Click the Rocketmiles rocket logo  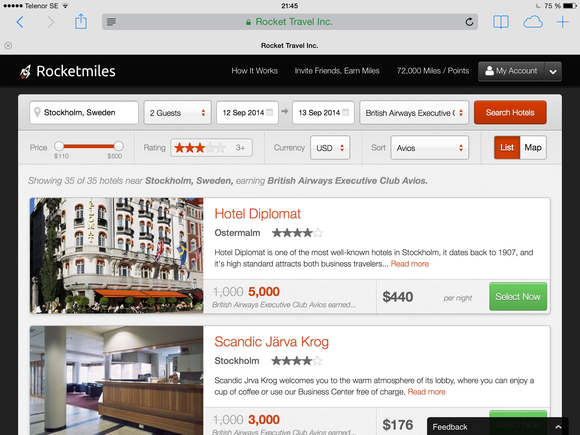pos(25,71)
